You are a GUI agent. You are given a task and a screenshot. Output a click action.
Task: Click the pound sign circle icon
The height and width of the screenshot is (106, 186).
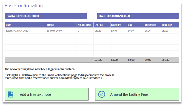[x=102, y=94]
